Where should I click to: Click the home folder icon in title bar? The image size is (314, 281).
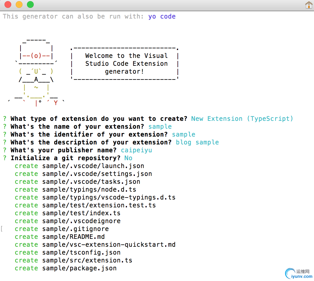[308, 5]
